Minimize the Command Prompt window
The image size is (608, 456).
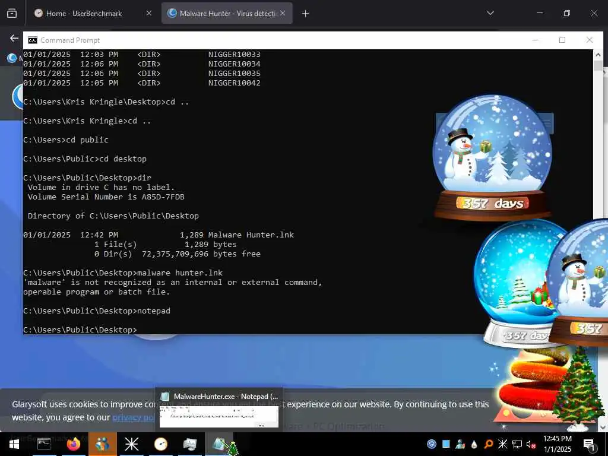(x=535, y=40)
